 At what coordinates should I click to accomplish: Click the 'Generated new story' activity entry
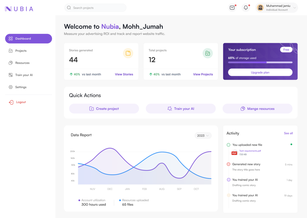pos(246,164)
